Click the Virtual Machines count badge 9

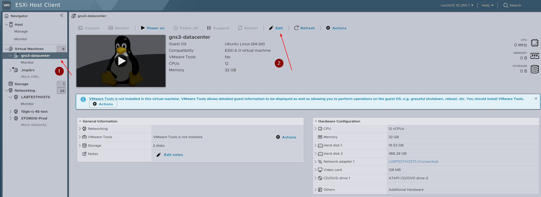(61, 49)
